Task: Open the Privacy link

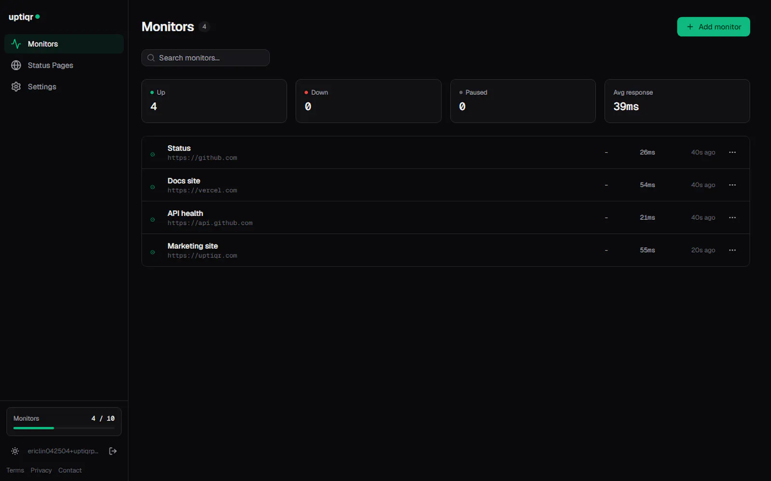Action: pos(41,470)
